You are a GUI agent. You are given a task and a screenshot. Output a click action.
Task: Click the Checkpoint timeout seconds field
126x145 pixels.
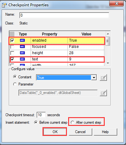pos(41,115)
